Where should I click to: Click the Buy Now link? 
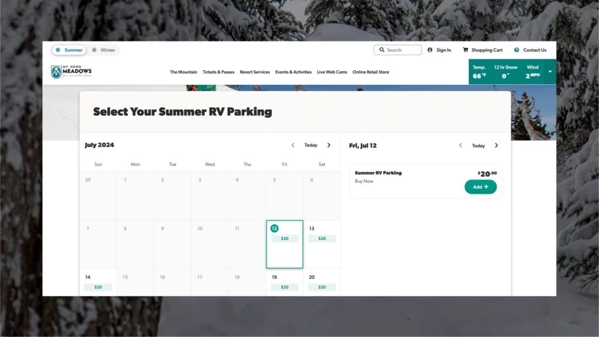(x=364, y=181)
